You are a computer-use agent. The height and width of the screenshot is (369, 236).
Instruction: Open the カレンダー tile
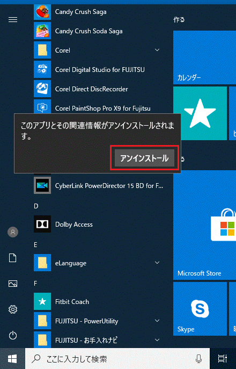pyautogui.click(x=204, y=57)
